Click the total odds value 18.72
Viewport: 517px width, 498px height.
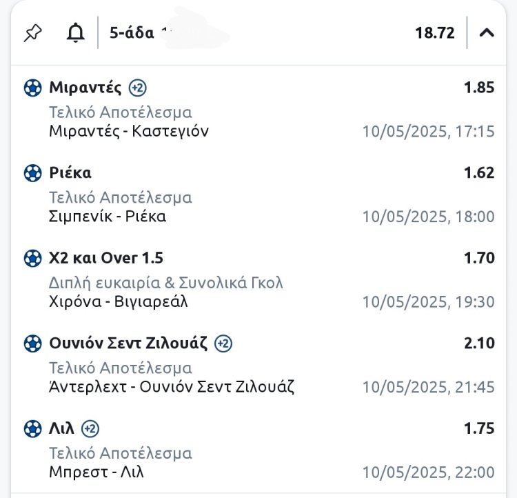(x=434, y=32)
